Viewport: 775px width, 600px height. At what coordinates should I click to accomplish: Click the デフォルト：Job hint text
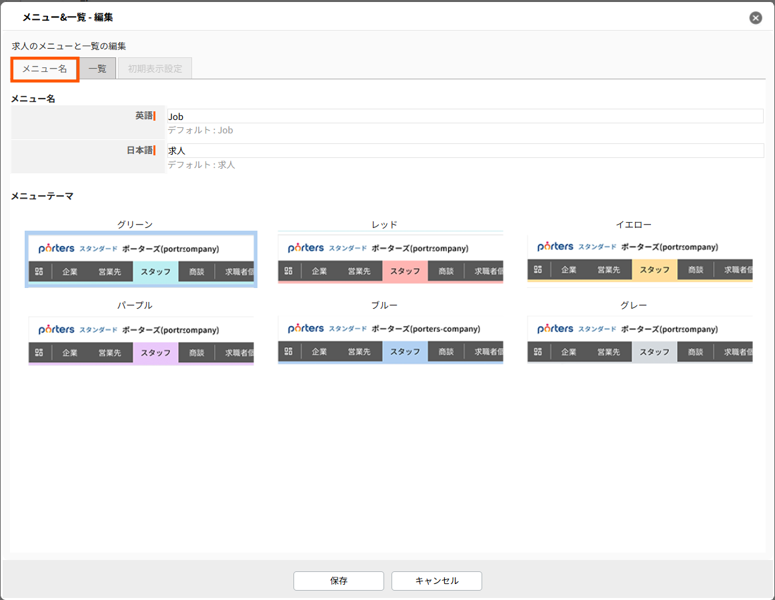point(200,131)
